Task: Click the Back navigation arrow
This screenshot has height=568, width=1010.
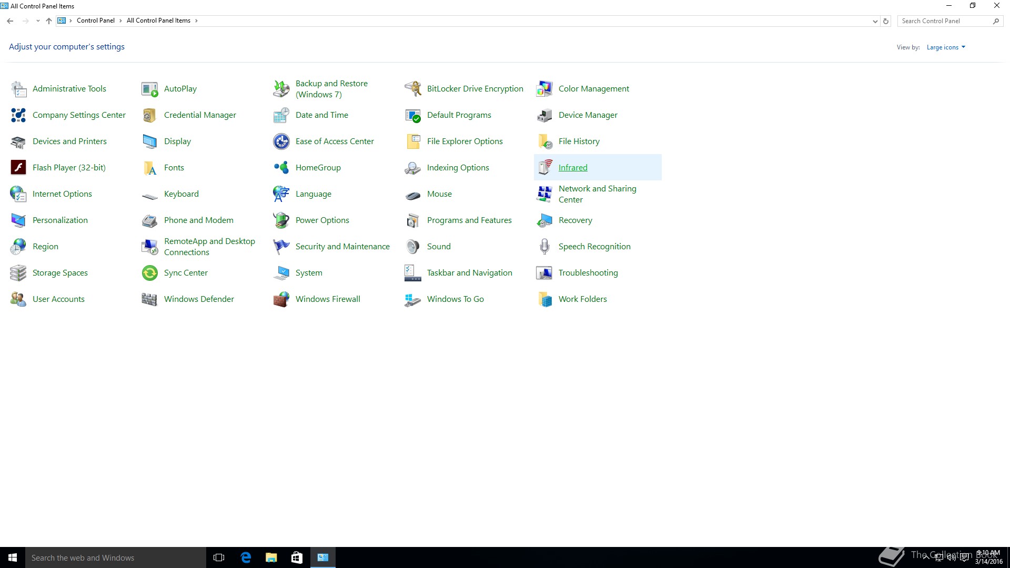Action: (x=10, y=21)
